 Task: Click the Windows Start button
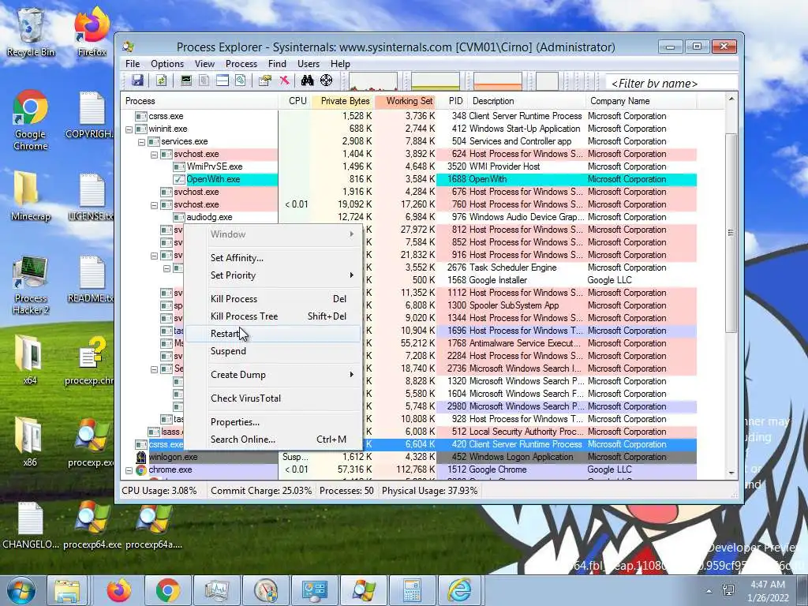21,590
